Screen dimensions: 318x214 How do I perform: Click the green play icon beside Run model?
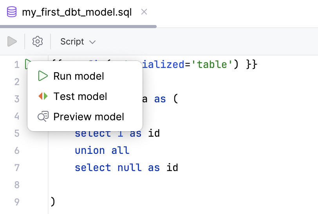(x=43, y=76)
